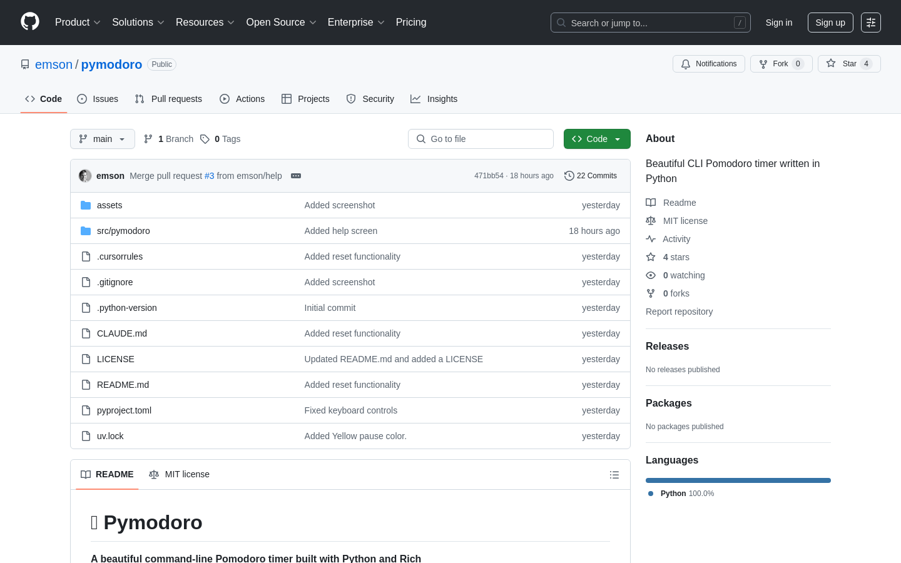Open the command palette icon in header
This screenshot has width=901, height=563.
point(871,23)
